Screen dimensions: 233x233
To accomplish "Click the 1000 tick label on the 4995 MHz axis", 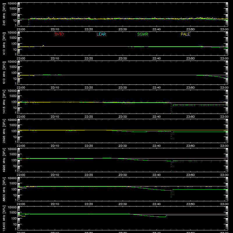I will (x=13, y=154).
